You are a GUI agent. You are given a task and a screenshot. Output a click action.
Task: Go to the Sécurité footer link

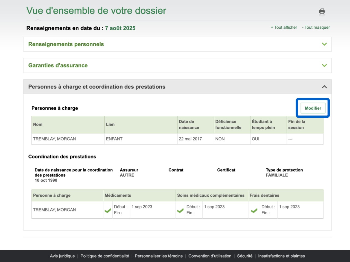pos(245,256)
